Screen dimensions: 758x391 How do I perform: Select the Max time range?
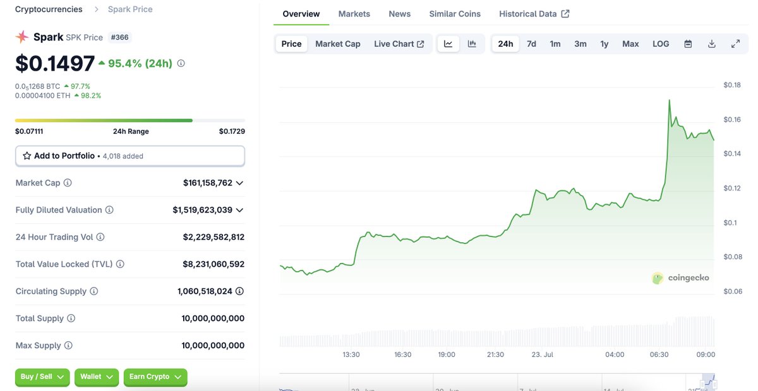630,44
